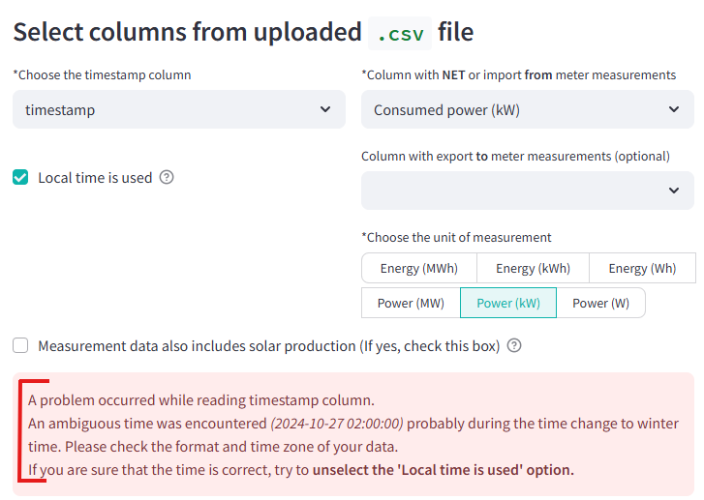Open help tooltip for solar production checkbox

pos(514,345)
